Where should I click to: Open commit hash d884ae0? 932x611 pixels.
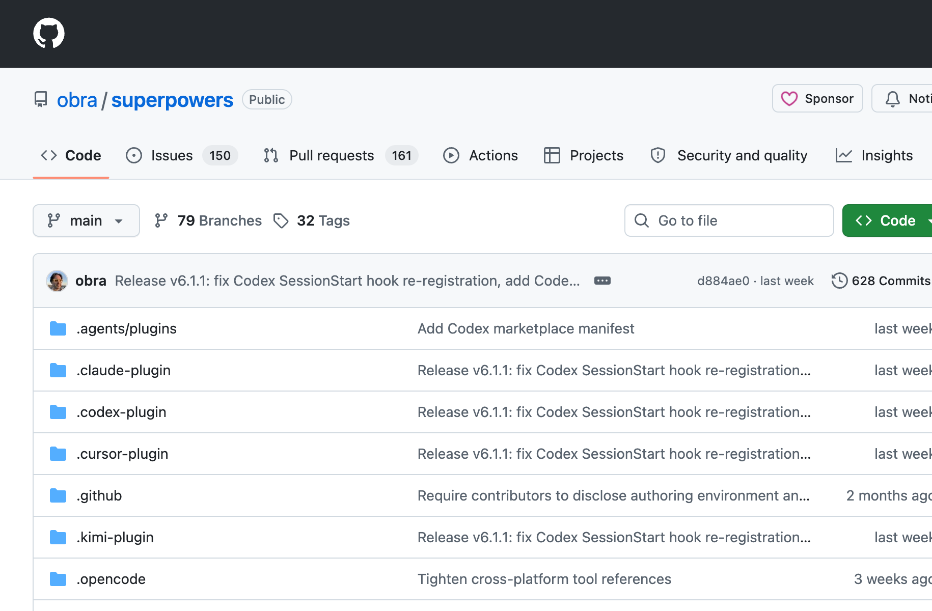coord(723,281)
